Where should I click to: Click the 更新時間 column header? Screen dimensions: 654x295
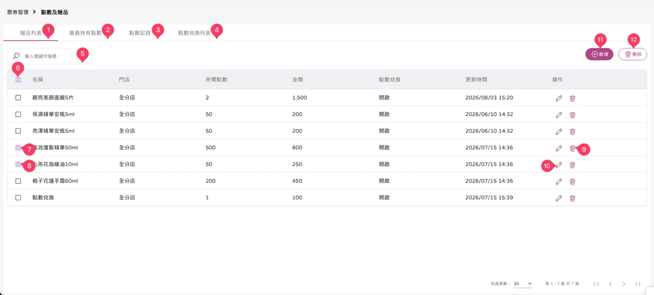pyautogui.click(x=476, y=79)
